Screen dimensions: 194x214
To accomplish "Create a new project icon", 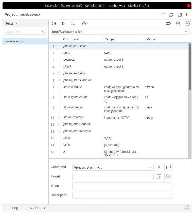I will 162,14.
